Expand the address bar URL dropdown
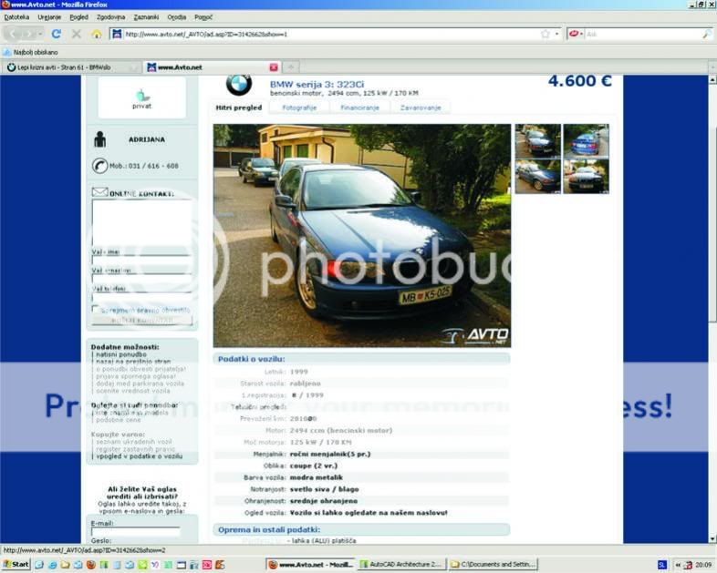717x573 pixels. pos(556,34)
